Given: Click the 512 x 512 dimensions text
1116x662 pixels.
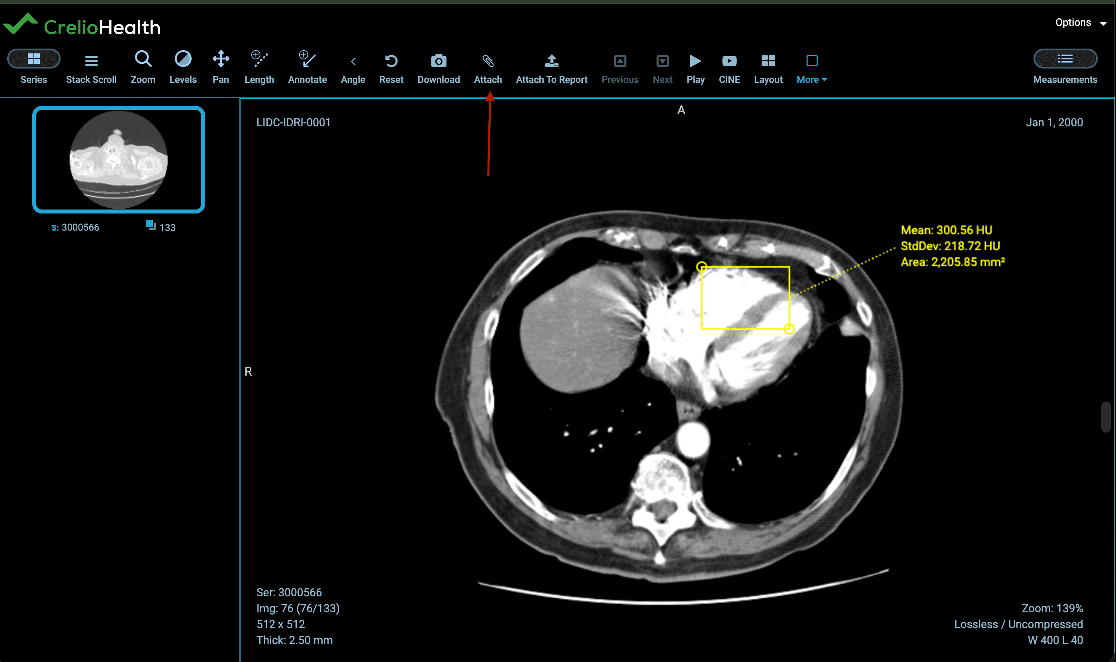Looking at the screenshot, I should [x=280, y=625].
